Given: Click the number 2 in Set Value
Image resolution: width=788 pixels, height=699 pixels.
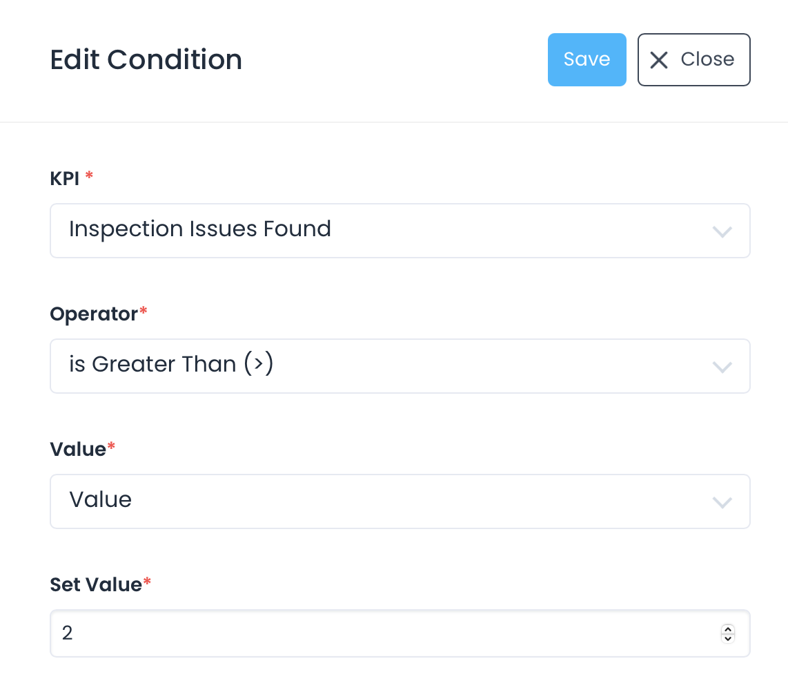Looking at the screenshot, I should [x=68, y=633].
